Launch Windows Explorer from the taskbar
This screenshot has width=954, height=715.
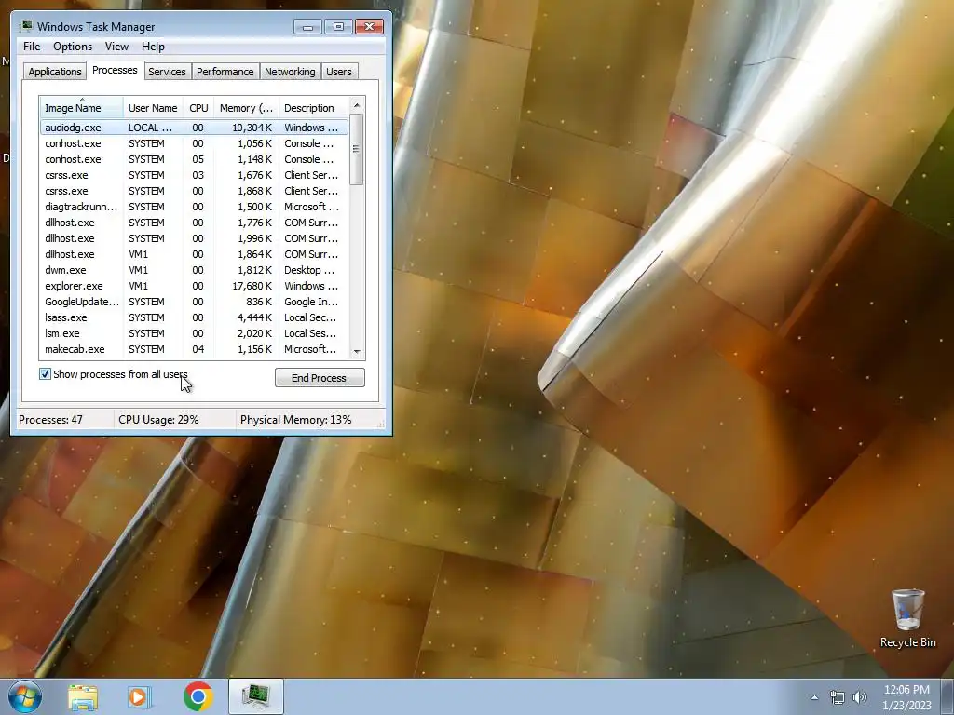click(x=83, y=696)
